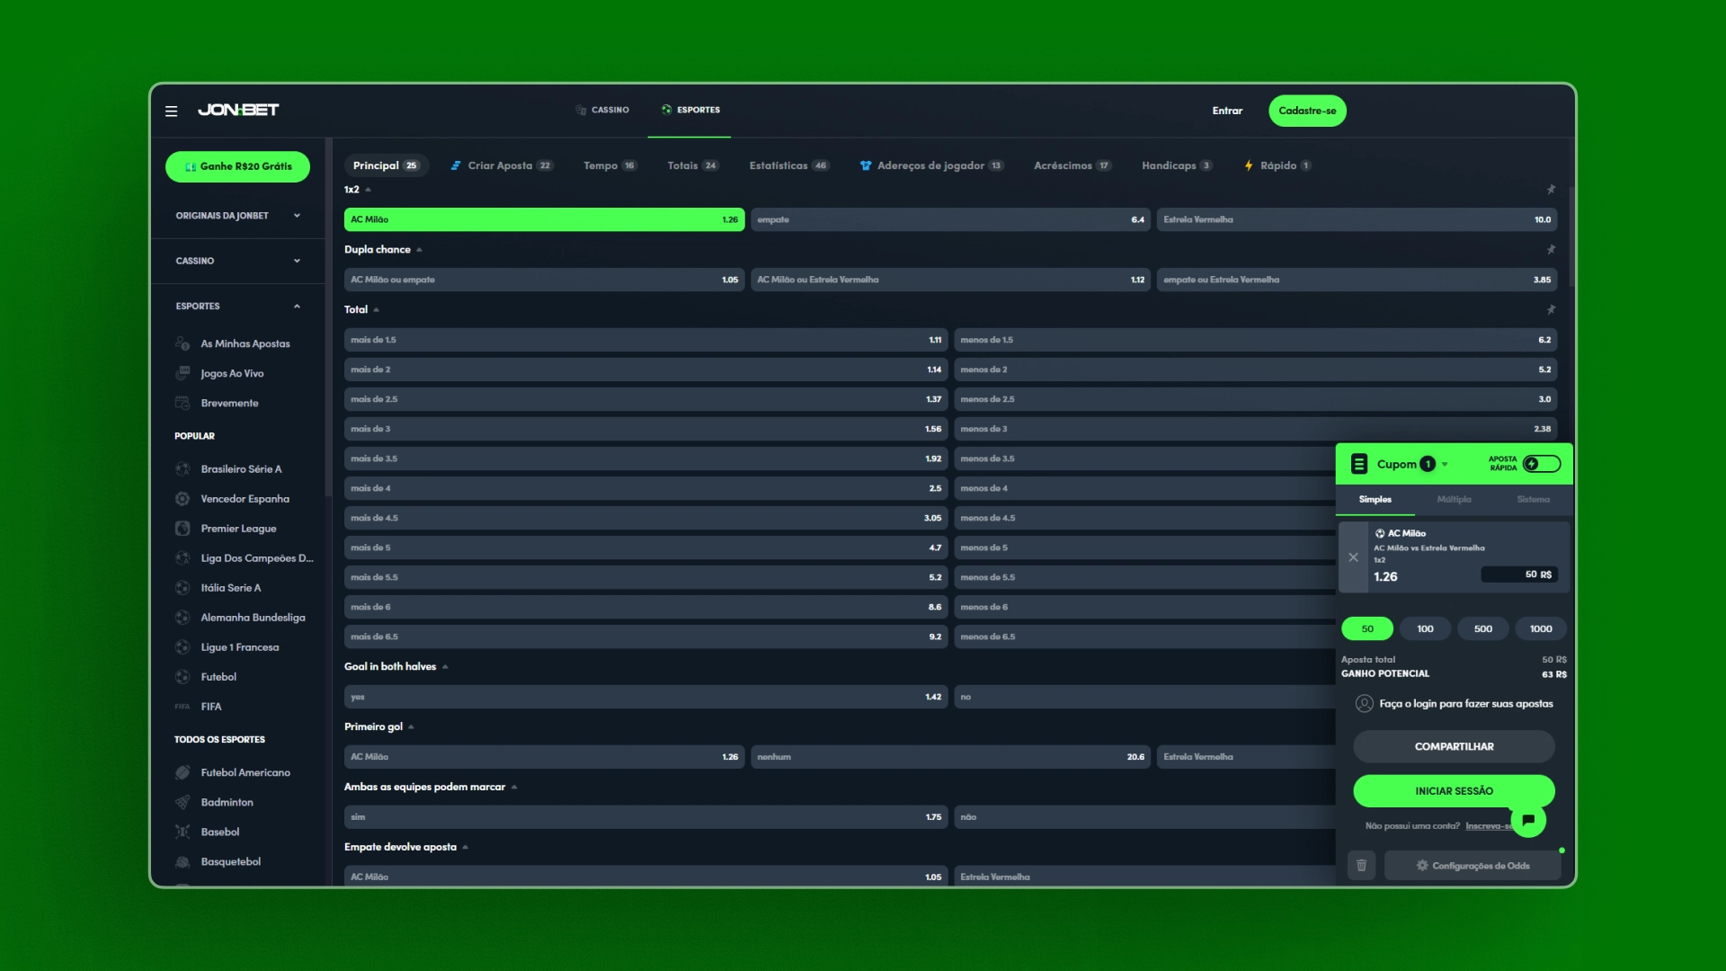Collapse the Esportes sidebar section

(x=297, y=307)
